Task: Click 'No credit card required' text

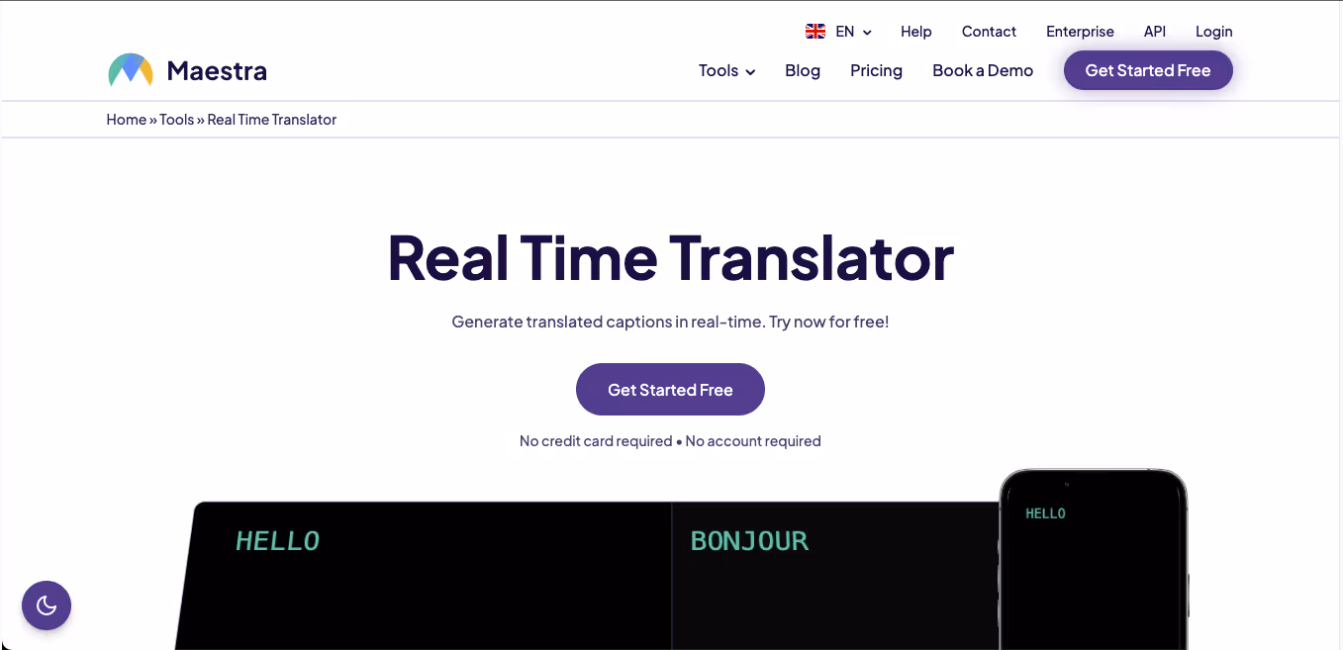Action: pyautogui.click(x=596, y=441)
